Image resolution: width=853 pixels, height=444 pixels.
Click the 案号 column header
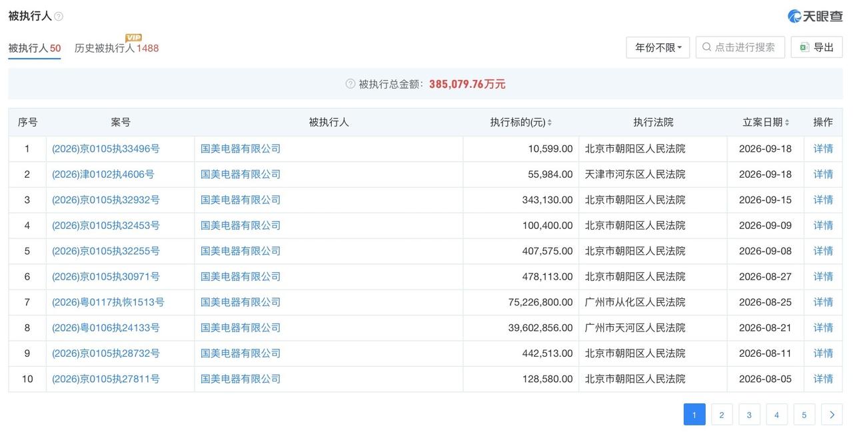[121, 122]
